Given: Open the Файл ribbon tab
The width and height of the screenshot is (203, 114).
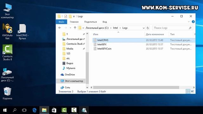Looking at the screenshot, I should click(61, 22).
